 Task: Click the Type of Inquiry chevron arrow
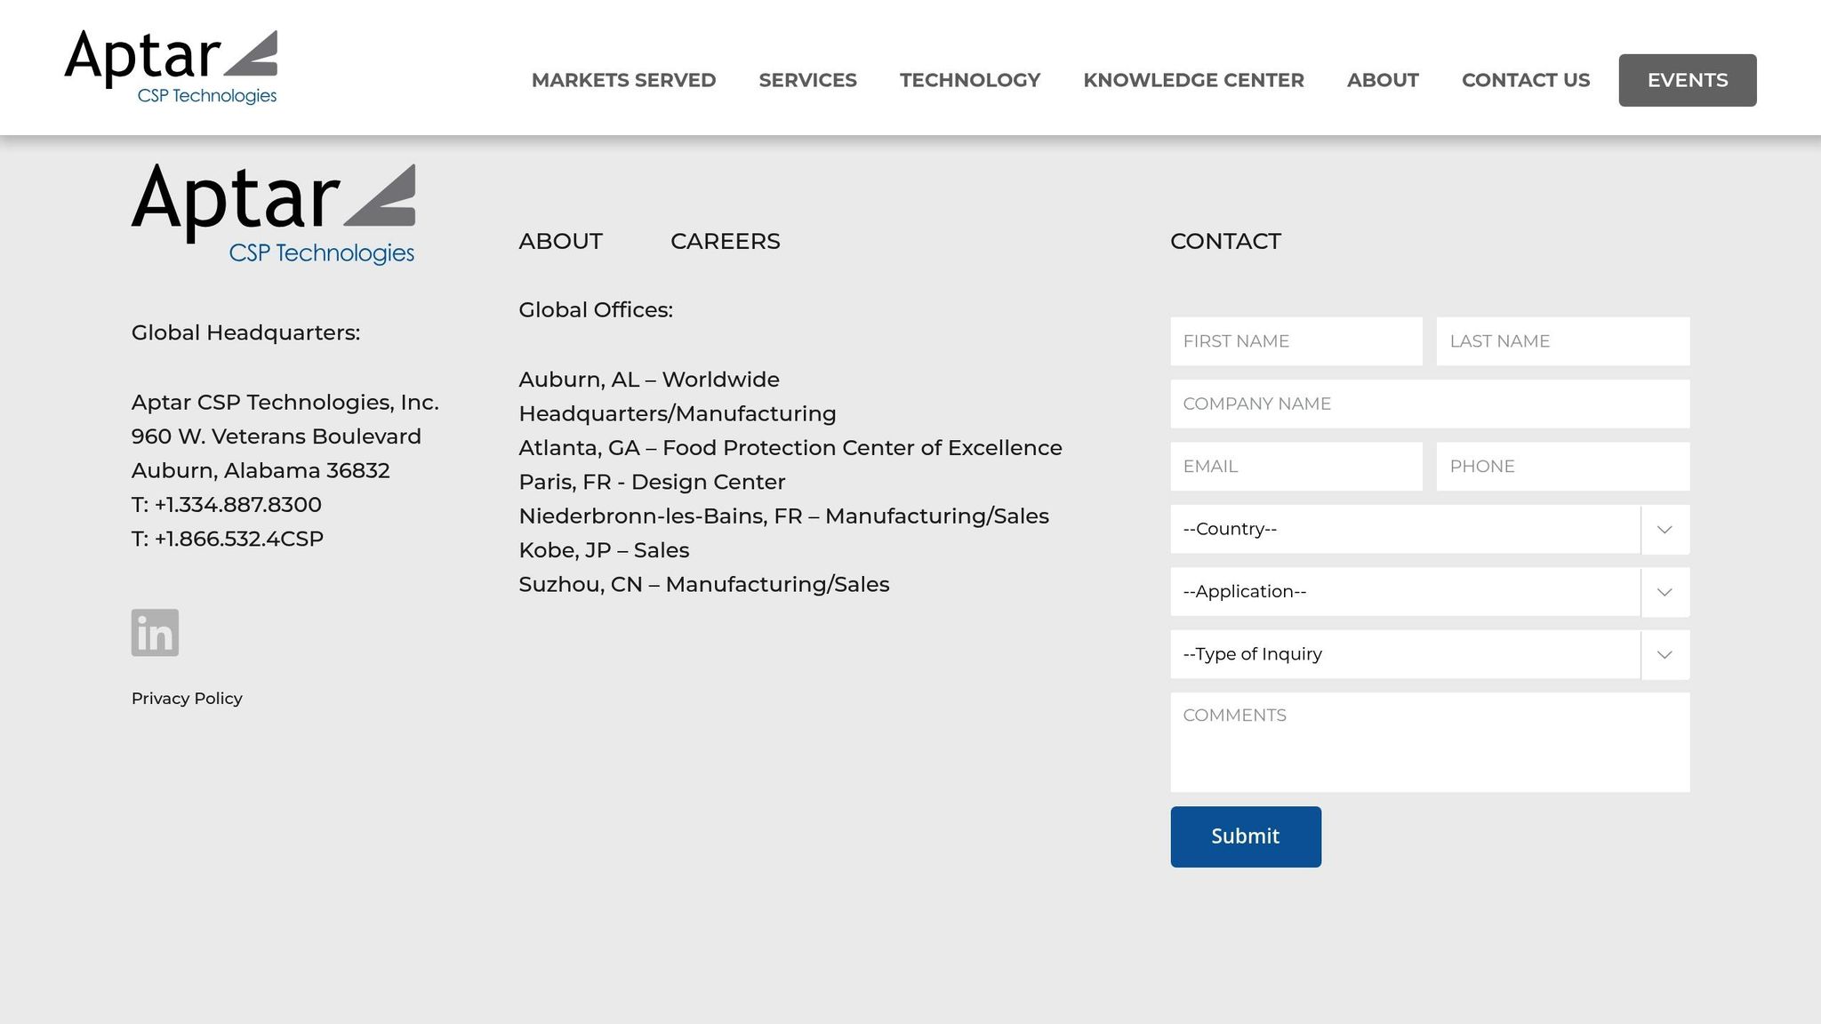pyautogui.click(x=1665, y=655)
